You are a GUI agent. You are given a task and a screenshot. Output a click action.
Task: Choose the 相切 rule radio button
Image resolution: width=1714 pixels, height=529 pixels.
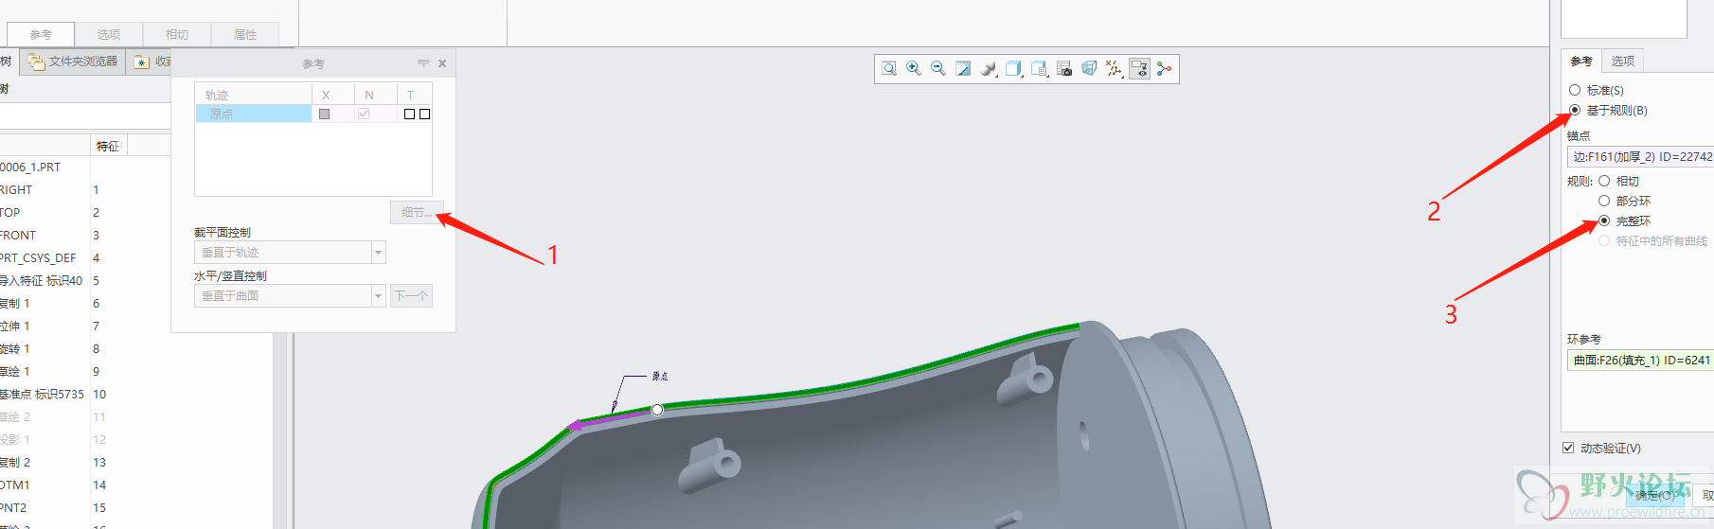coord(1604,181)
